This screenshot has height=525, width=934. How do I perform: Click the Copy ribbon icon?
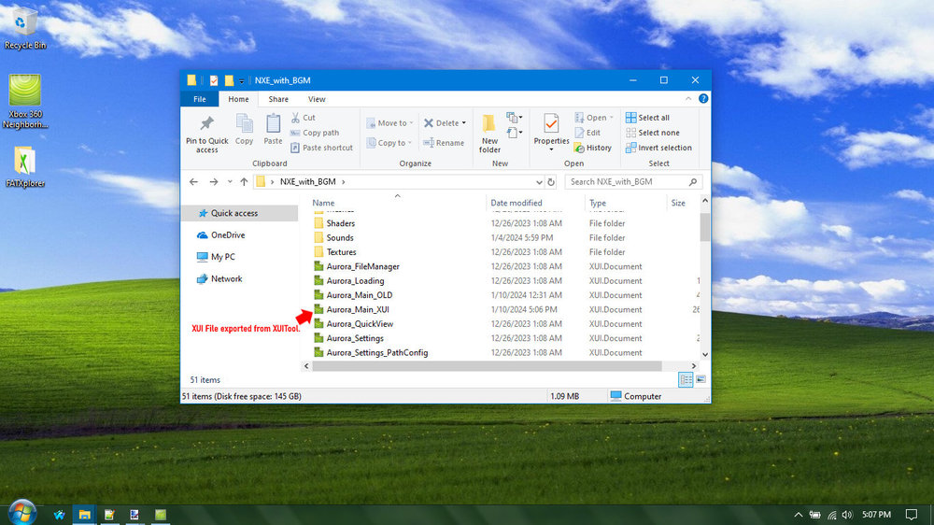click(x=244, y=129)
